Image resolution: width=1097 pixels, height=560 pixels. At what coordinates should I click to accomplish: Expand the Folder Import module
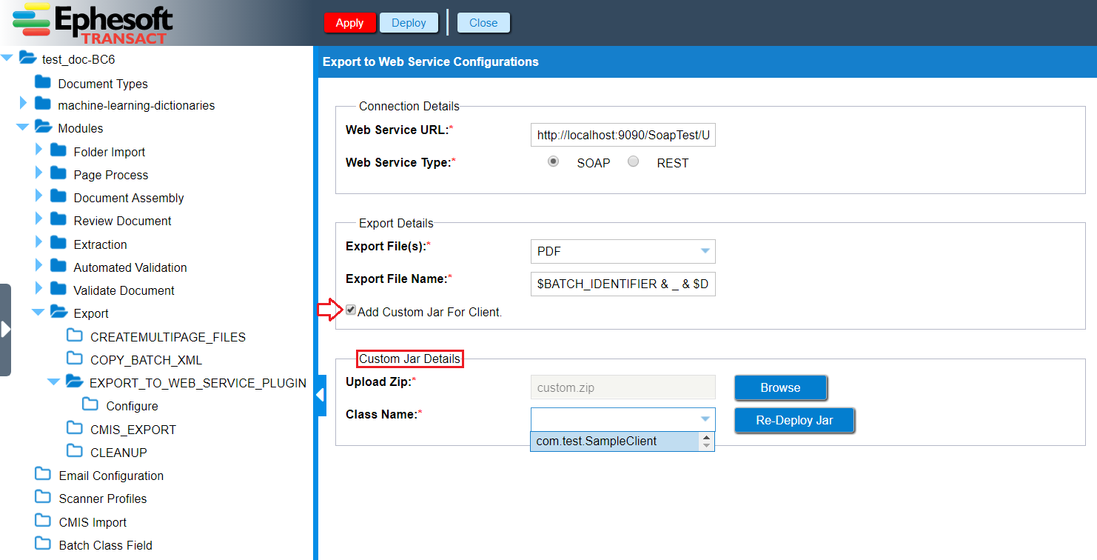click(39, 150)
